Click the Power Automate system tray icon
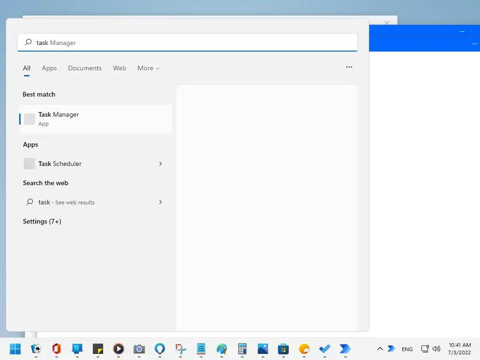The image size is (480, 360). [391, 349]
